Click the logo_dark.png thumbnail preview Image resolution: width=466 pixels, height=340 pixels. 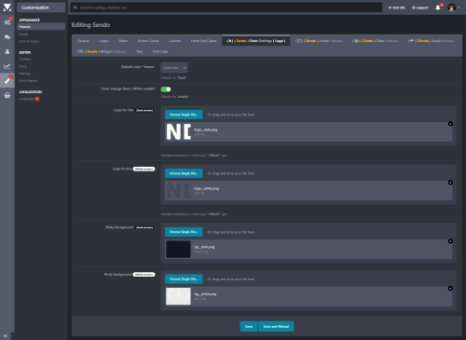point(178,131)
